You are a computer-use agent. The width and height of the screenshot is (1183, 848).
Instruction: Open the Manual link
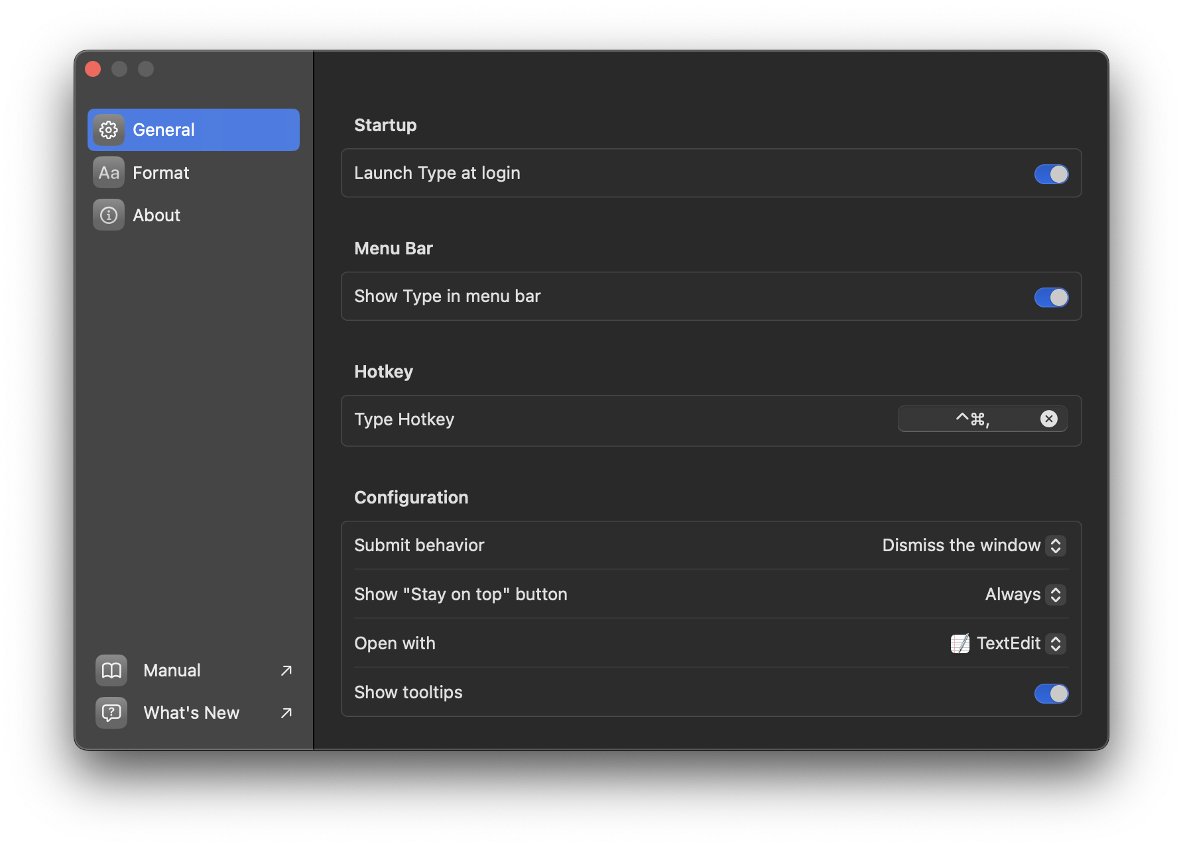(x=194, y=670)
